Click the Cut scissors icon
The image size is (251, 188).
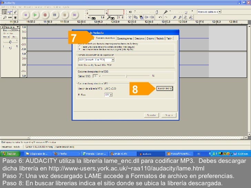click(130, 17)
